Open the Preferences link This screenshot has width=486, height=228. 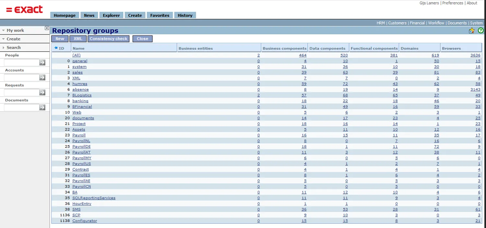pos(453,3)
